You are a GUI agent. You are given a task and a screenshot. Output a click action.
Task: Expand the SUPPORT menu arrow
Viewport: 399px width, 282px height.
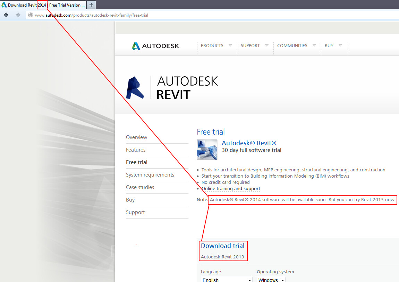tap(267, 45)
